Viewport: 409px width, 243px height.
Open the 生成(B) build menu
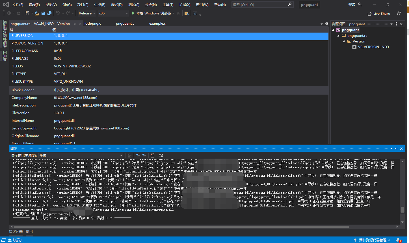[x=99, y=5]
